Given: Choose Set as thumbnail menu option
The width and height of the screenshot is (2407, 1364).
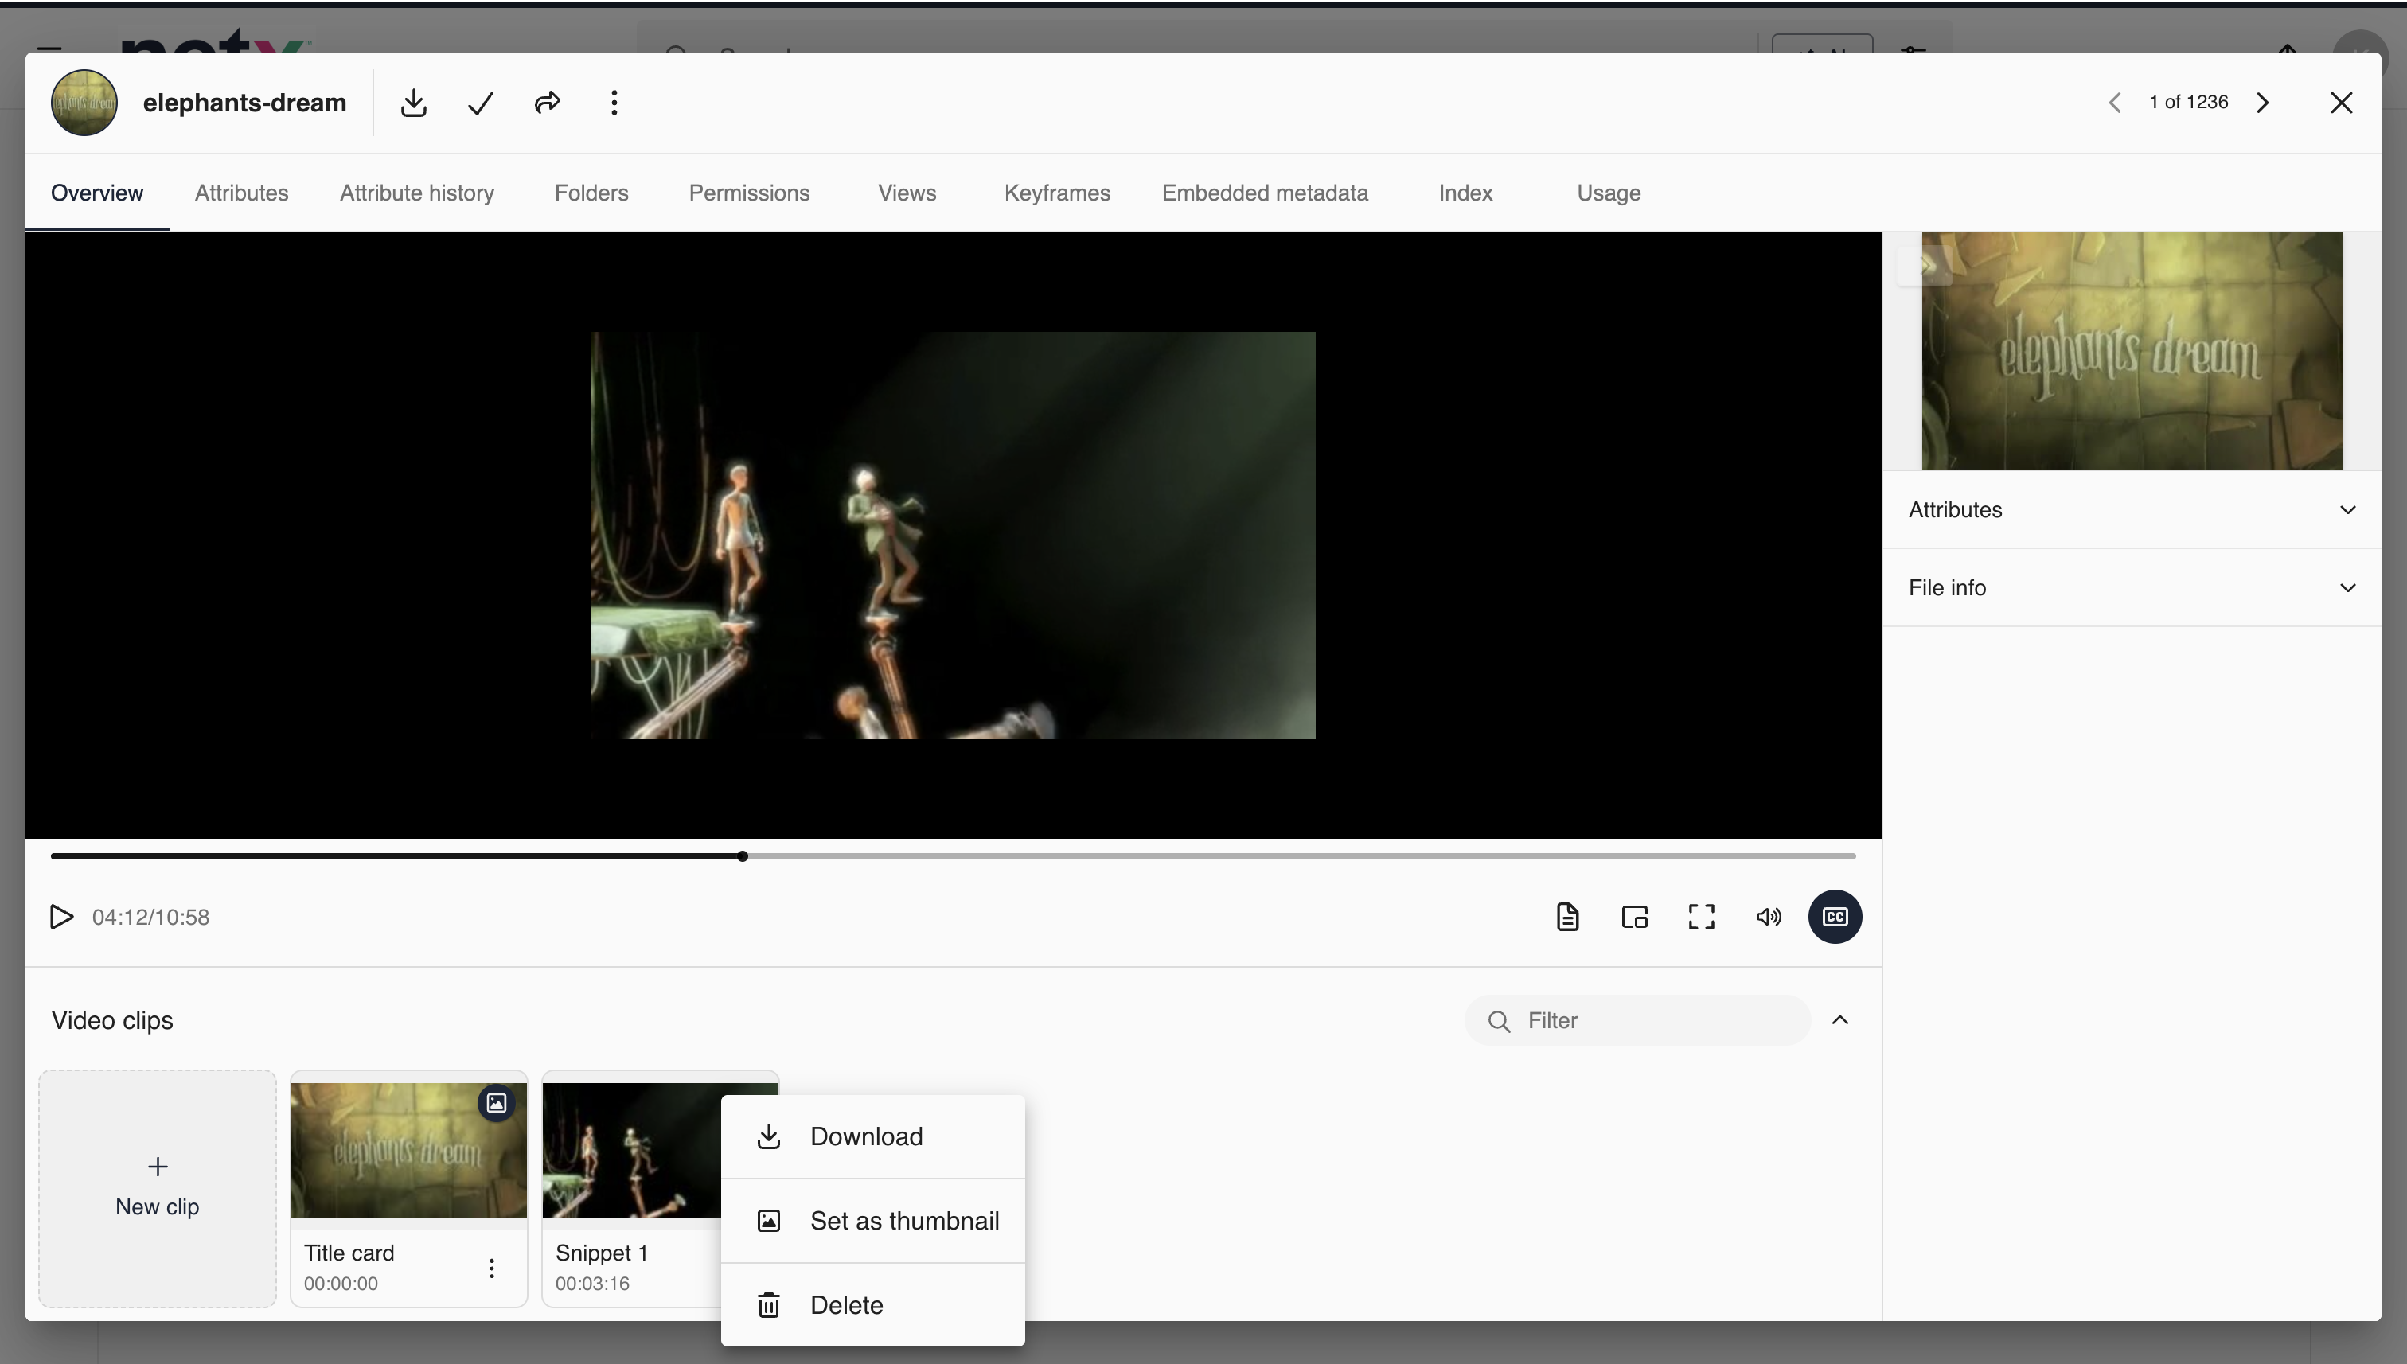Looking at the screenshot, I should point(873,1221).
